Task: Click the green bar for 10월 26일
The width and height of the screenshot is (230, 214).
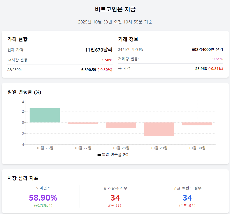Action: 45,115
